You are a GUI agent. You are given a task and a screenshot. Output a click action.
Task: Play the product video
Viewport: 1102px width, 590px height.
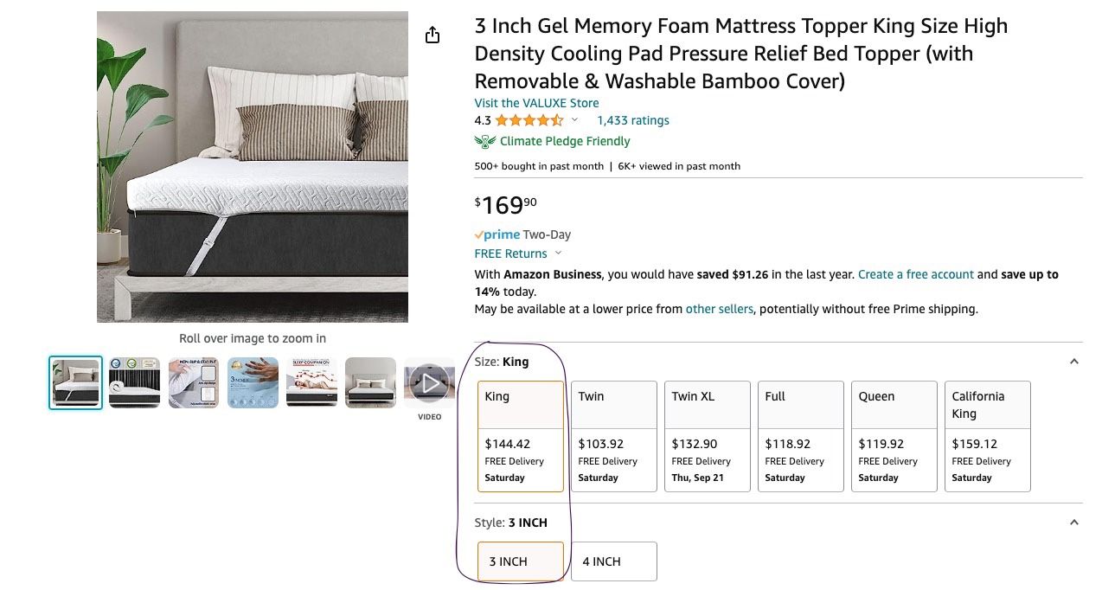coord(430,382)
